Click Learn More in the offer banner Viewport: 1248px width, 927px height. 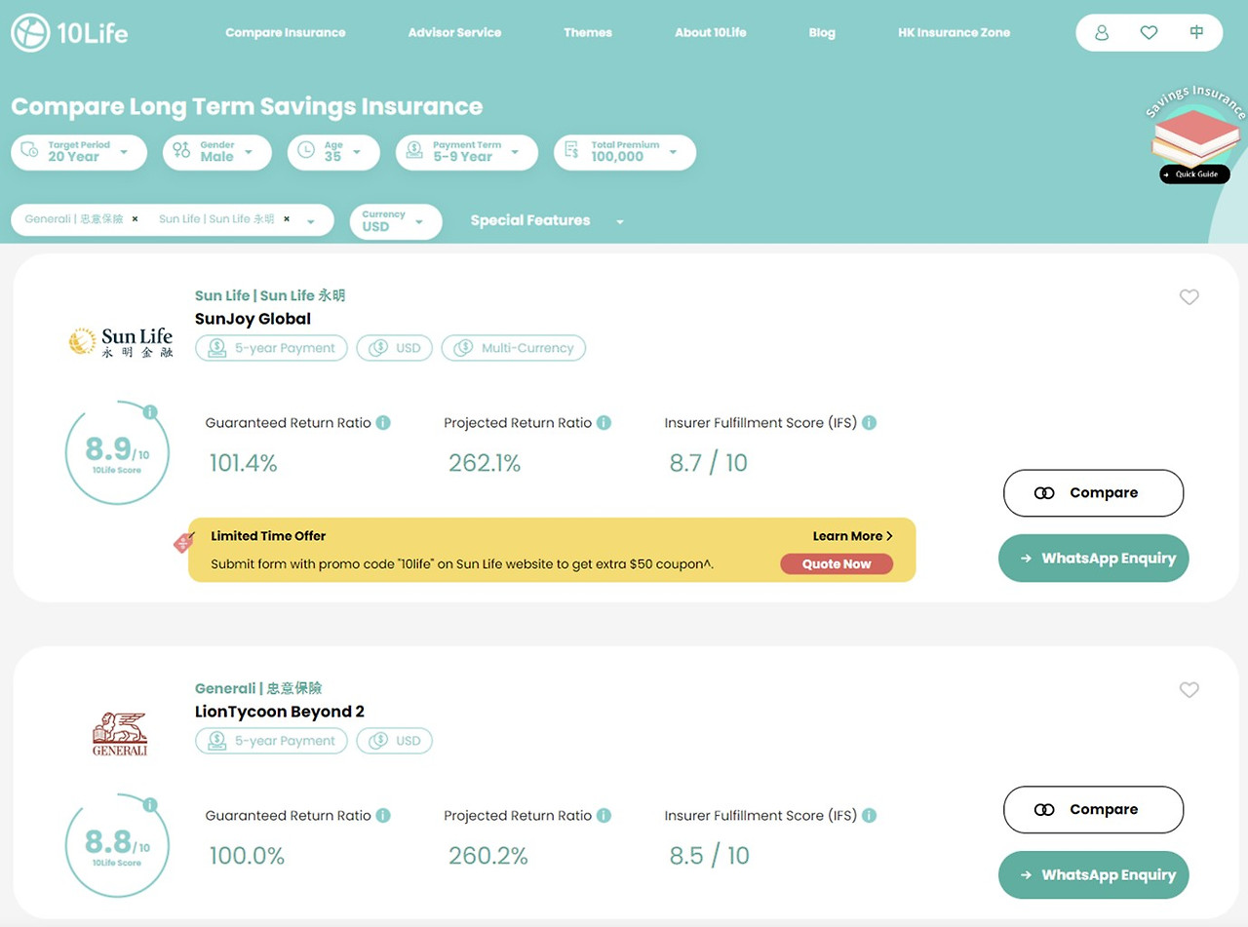click(x=852, y=536)
